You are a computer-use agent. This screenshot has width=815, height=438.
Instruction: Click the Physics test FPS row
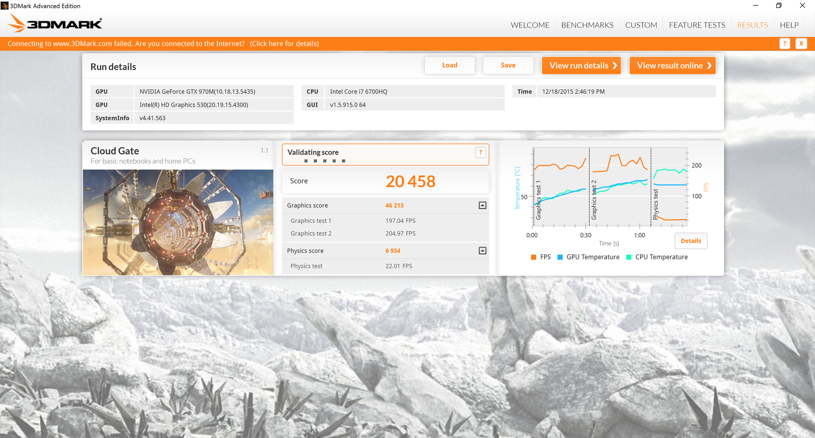pyautogui.click(x=385, y=266)
